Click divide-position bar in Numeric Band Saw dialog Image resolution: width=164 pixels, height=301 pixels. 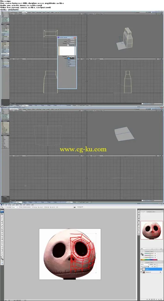click(x=67, y=51)
